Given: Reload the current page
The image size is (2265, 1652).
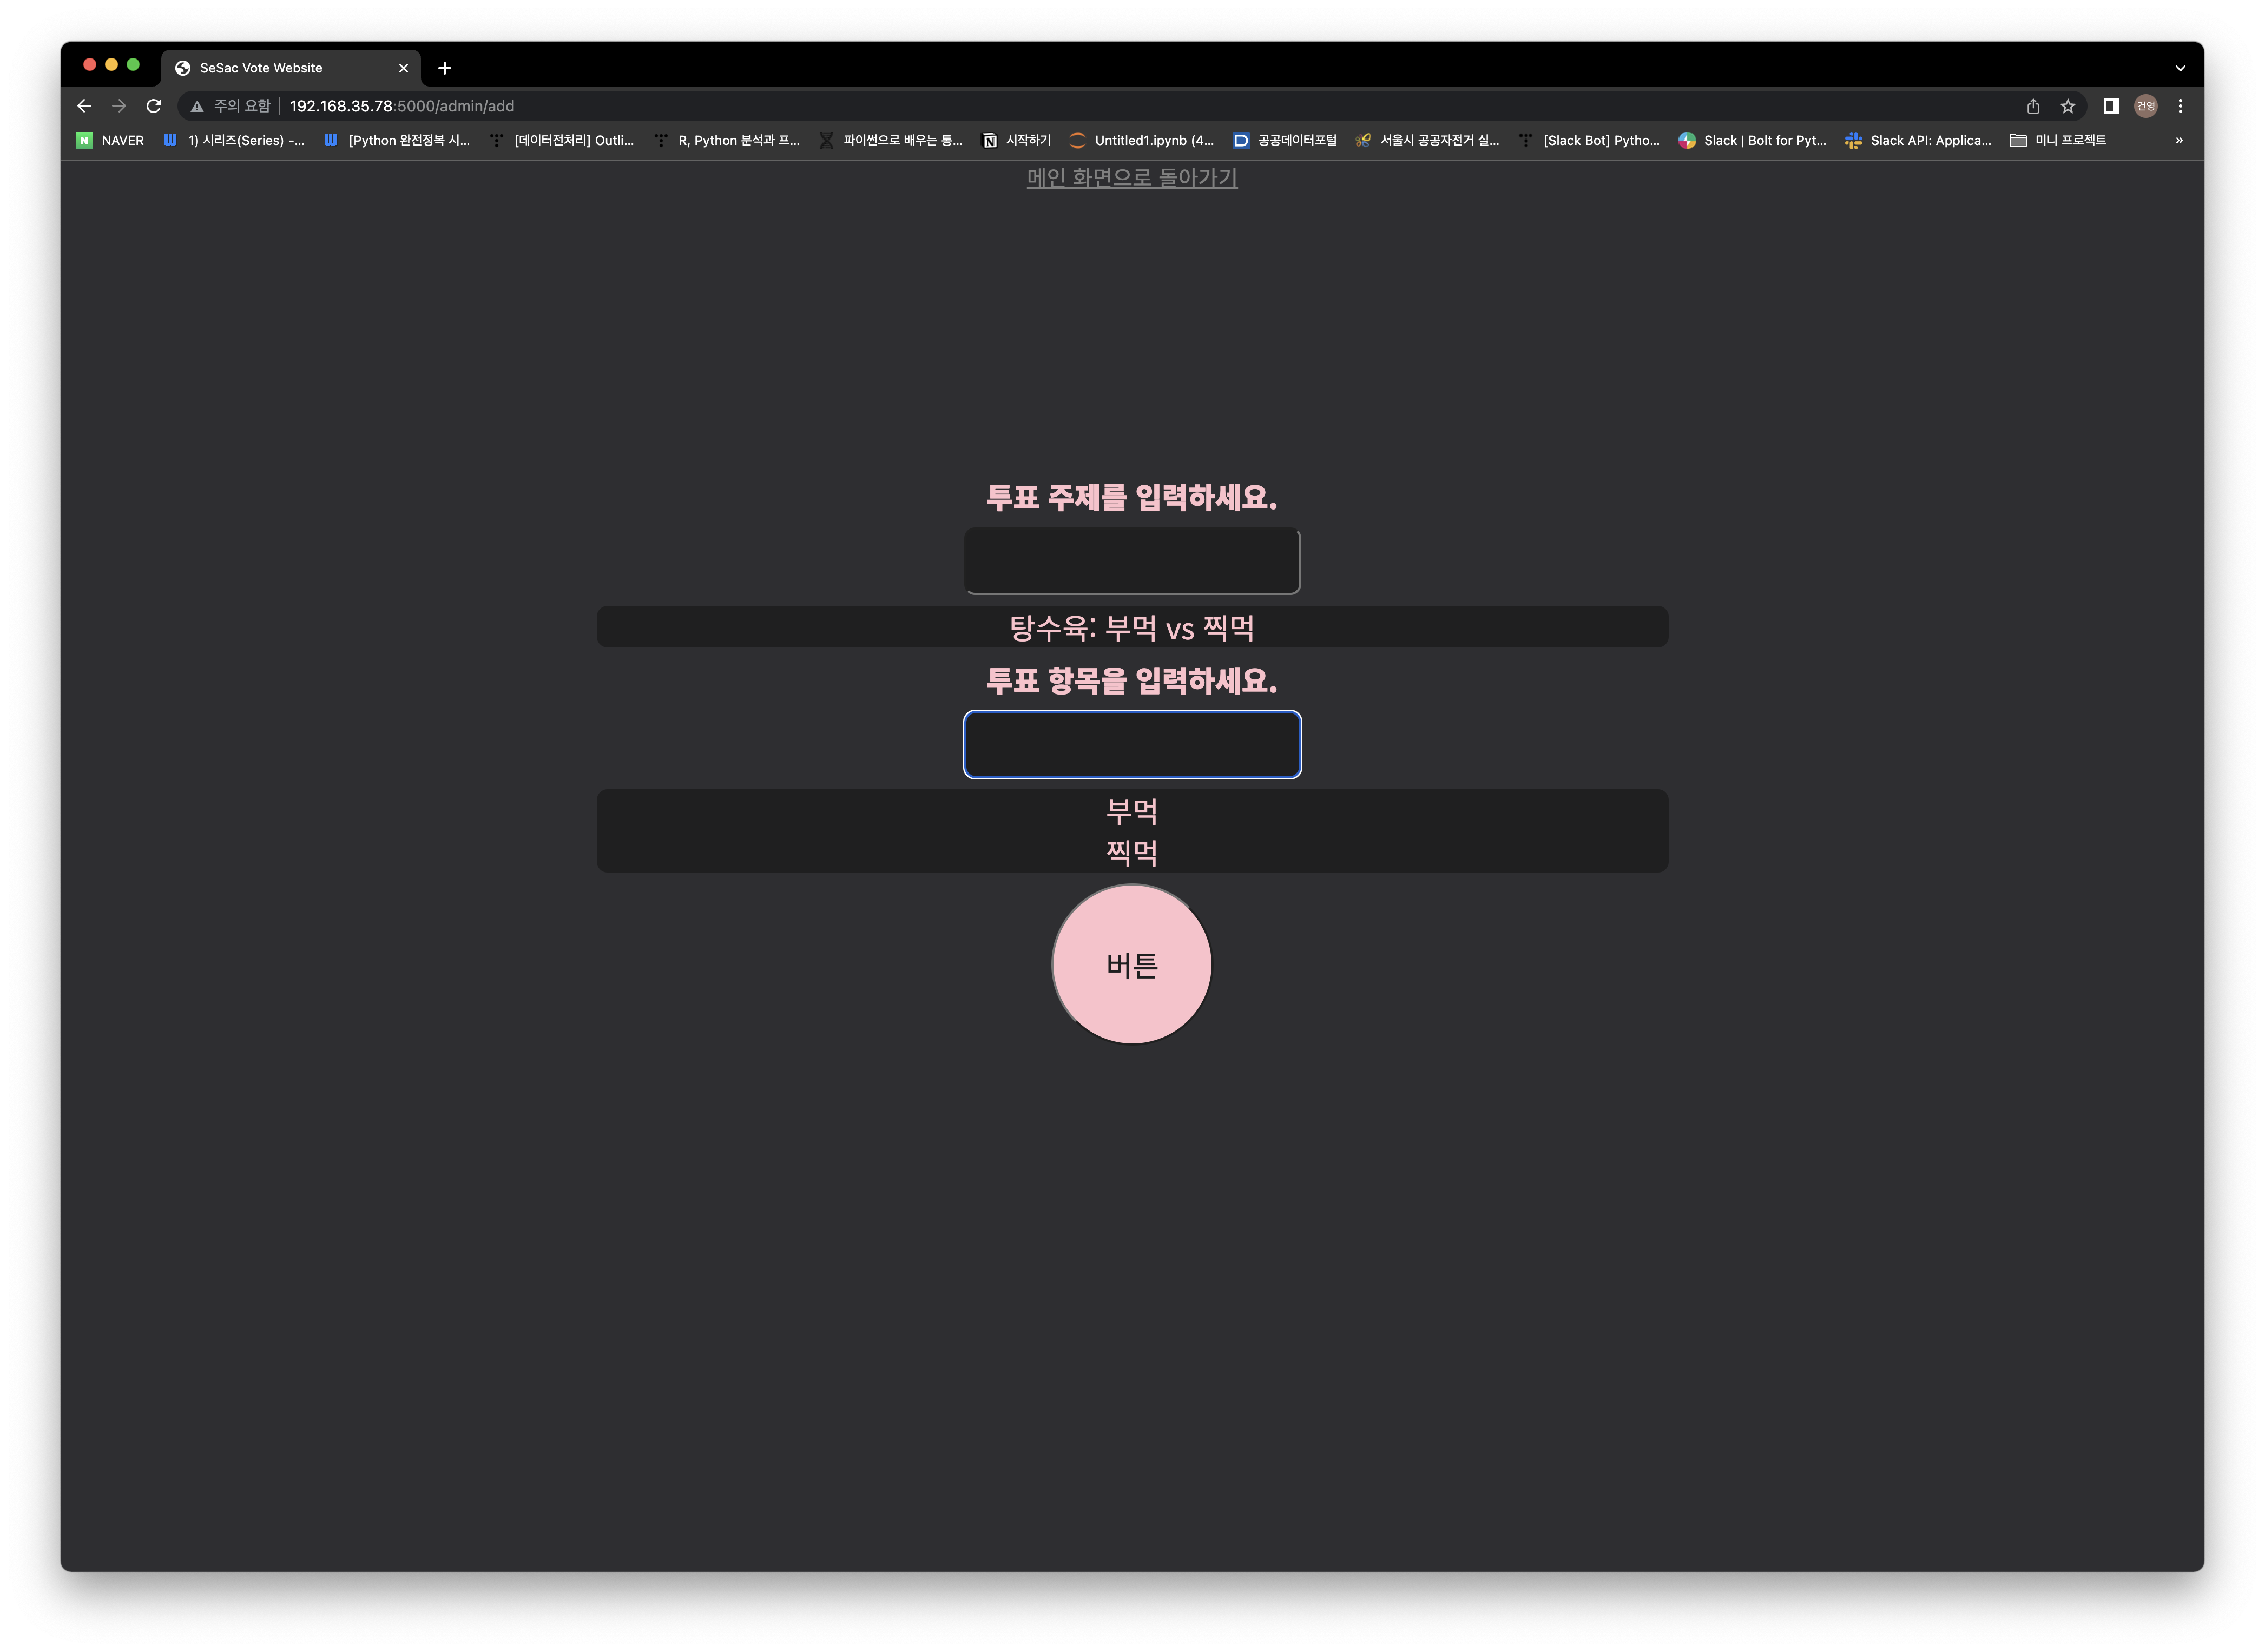Looking at the screenshot, I should (154, 106).
